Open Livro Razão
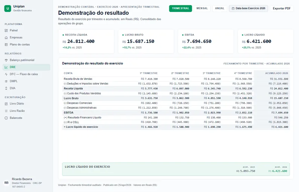Screen dimensions: 299x192 pyautogui.click(x=26, y=111)
